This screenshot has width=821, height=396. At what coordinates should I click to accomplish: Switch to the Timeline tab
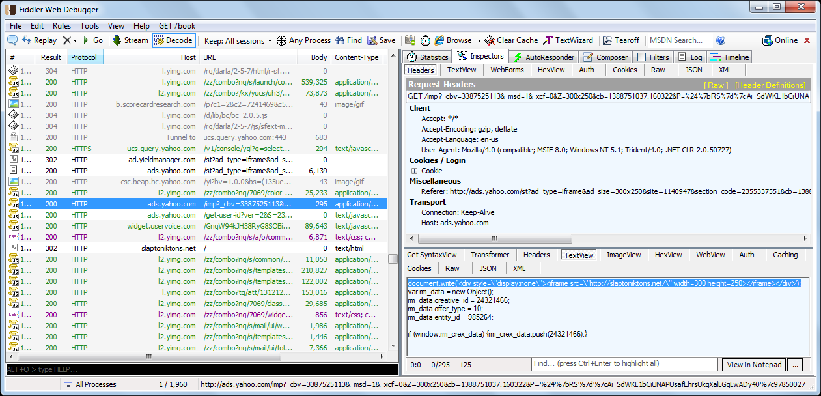pos(729,57)
